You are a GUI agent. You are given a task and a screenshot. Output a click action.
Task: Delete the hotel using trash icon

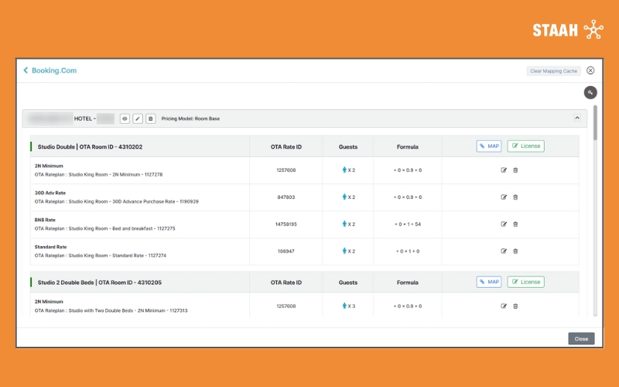pos(151,118)
